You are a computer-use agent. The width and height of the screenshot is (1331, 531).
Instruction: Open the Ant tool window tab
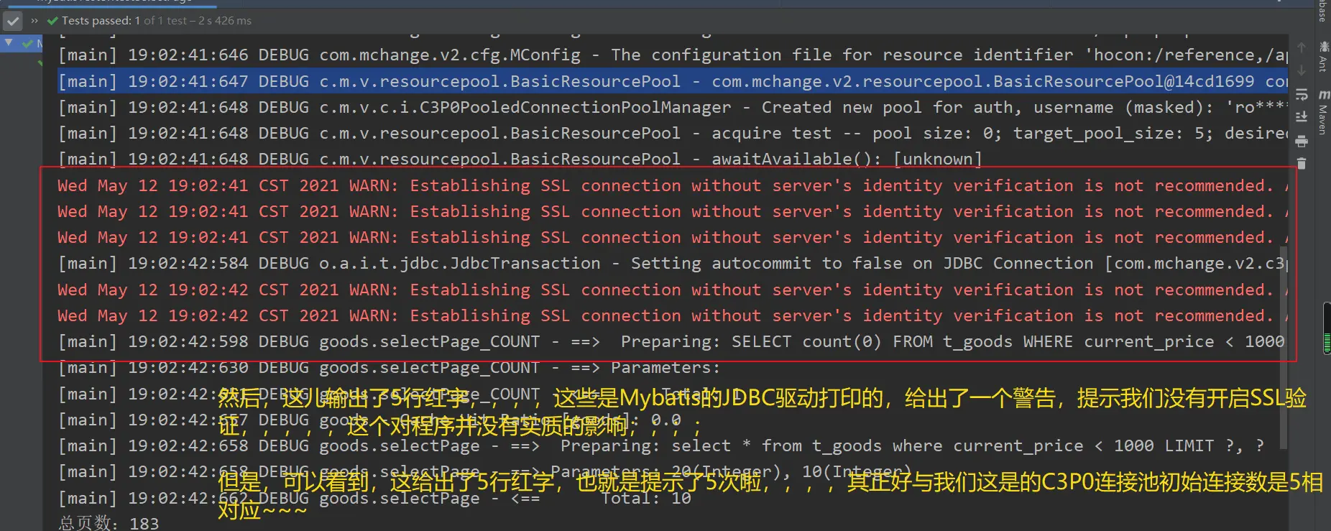point(1323,65)
